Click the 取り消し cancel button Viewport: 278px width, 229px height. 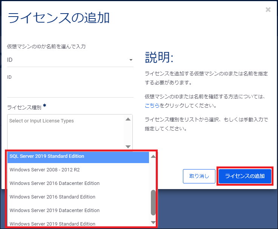coord(199,176)
